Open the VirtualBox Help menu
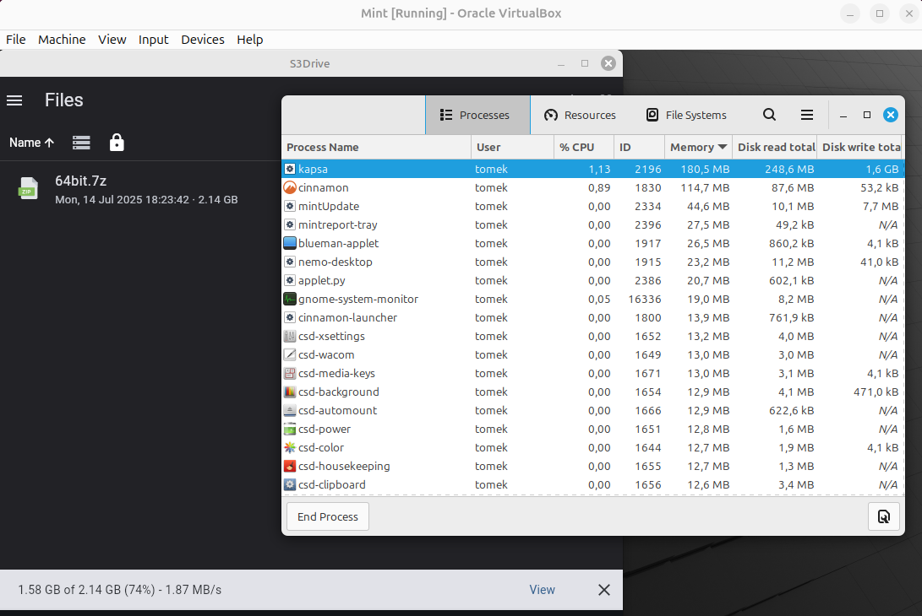Screen dimensions: 922x616 pos(250,40)
